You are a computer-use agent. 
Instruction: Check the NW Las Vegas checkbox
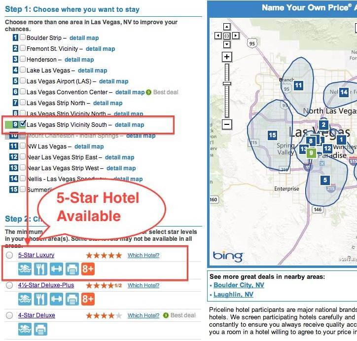click(x=23, y=146)
